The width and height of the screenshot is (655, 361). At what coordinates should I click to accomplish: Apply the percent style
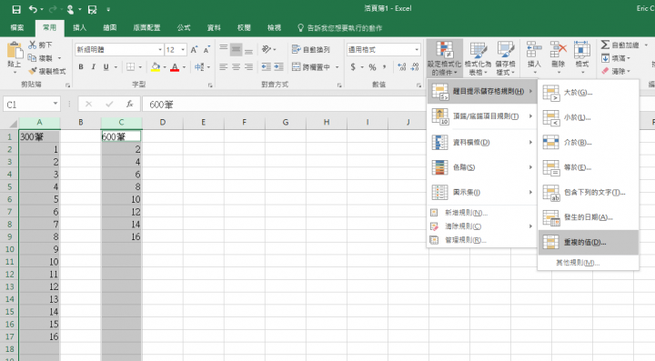(373, 66)
